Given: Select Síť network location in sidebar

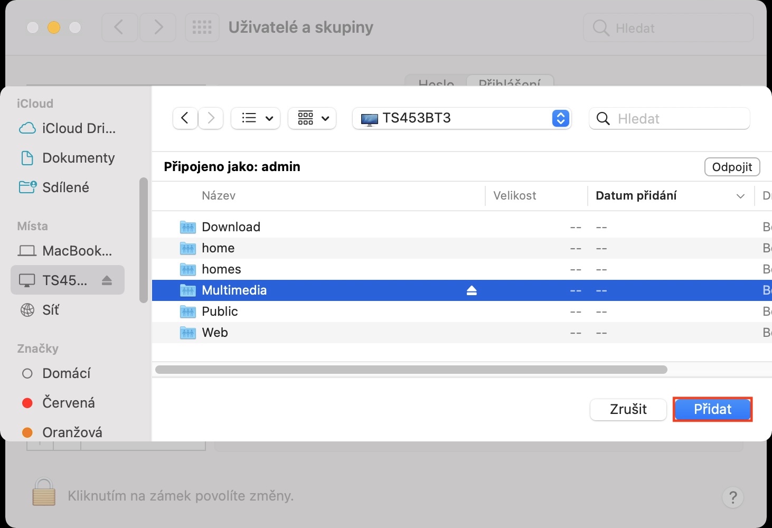Looking at the screenshot, I should click(51, 310).
